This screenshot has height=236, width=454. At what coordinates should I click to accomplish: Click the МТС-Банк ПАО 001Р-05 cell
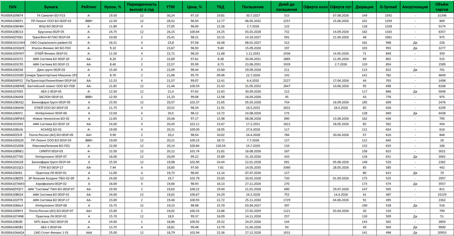tap(51, 222)
